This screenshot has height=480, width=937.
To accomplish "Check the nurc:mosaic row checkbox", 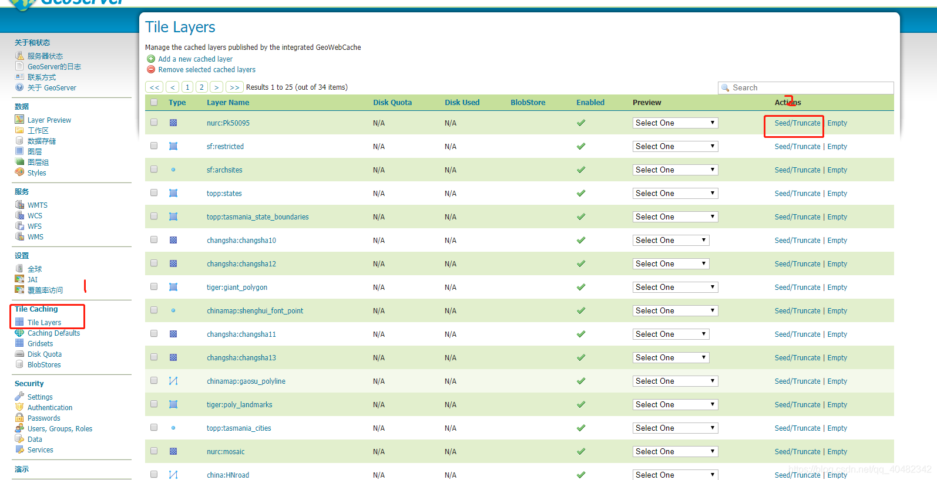I will click(154, 451).
